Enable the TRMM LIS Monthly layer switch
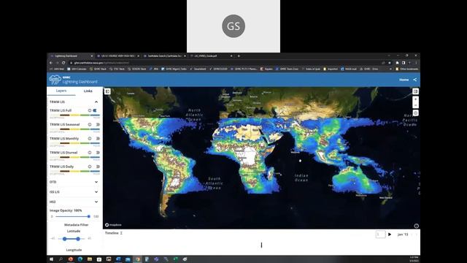 pos(97,138)
